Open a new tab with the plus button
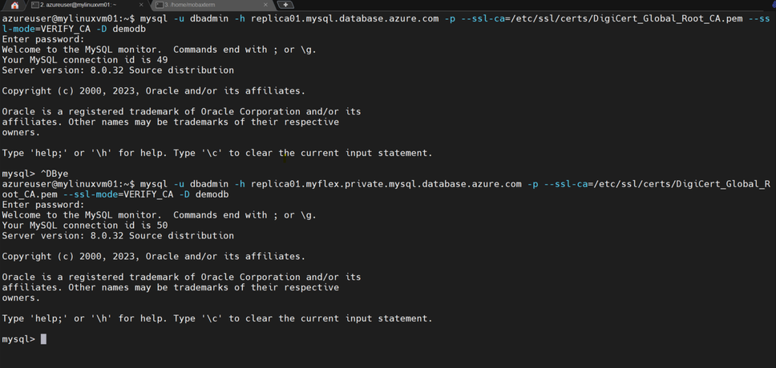Image resolution: width=776 pixels, height=368 pixels. tap(285, 5)
